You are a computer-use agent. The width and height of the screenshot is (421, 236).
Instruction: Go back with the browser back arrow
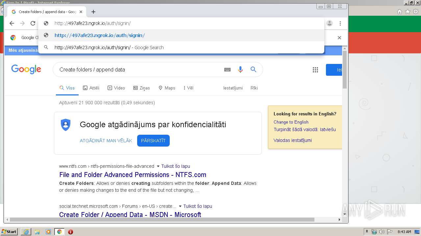12,23
